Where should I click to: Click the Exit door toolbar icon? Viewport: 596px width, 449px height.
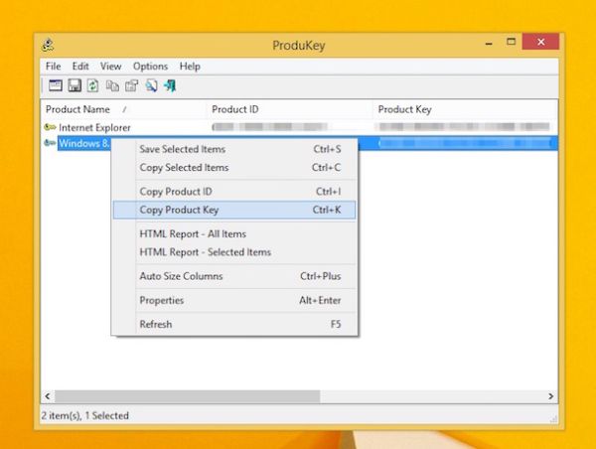(171, 86)
